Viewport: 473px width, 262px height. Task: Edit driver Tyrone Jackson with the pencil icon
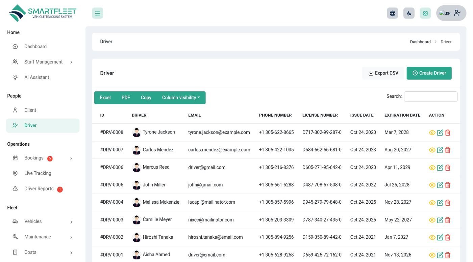440,133
